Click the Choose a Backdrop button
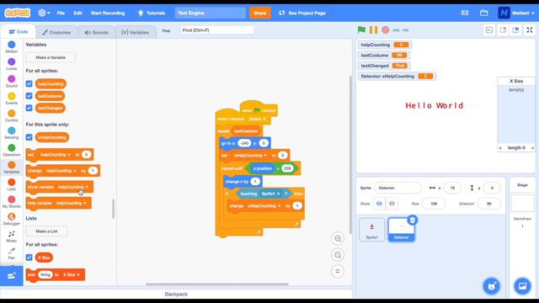The height and width of the screenshot is (303, 539). (522, 286)
